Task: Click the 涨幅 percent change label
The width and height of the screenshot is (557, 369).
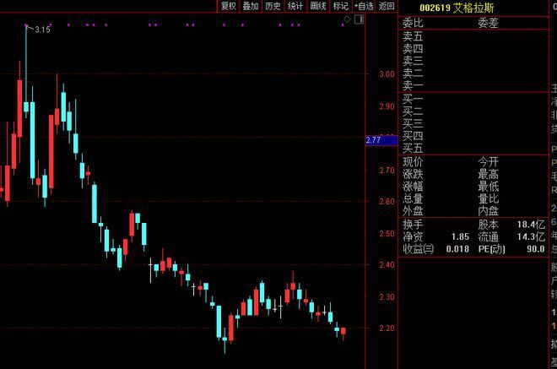Action: [413, 187]
